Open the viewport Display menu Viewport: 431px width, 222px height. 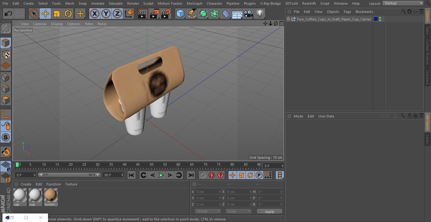tap(57, 24)
